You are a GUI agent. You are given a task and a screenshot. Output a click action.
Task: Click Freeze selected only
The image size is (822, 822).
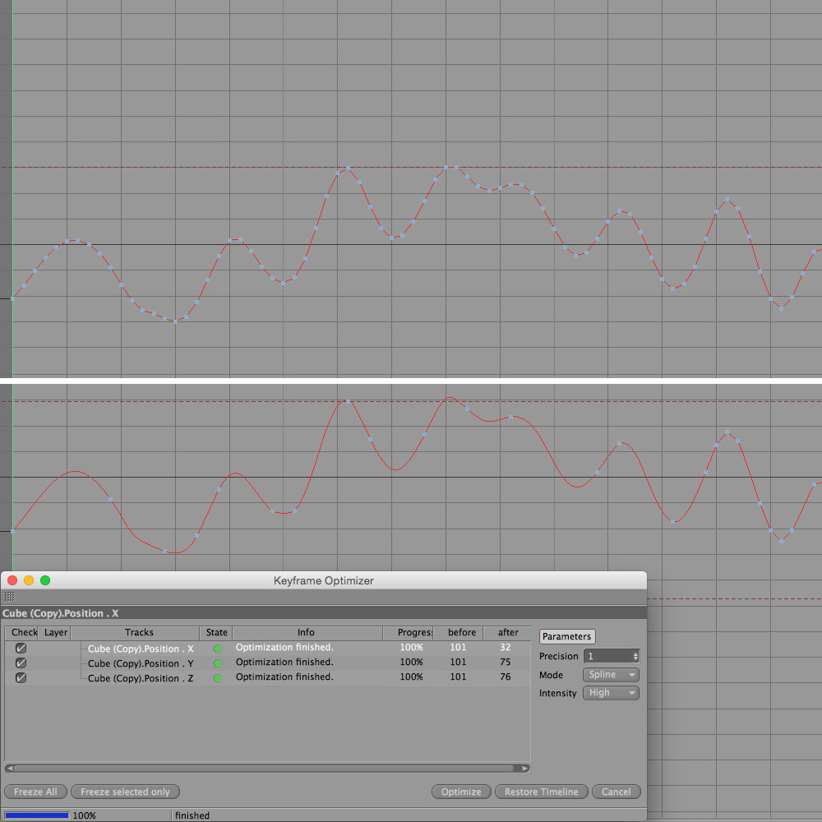coord(125,792)
